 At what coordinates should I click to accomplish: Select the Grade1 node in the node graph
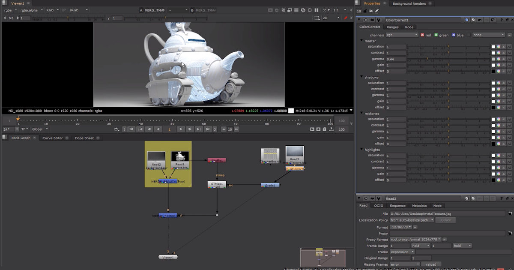pyautogui.click(x=270, y=185)
